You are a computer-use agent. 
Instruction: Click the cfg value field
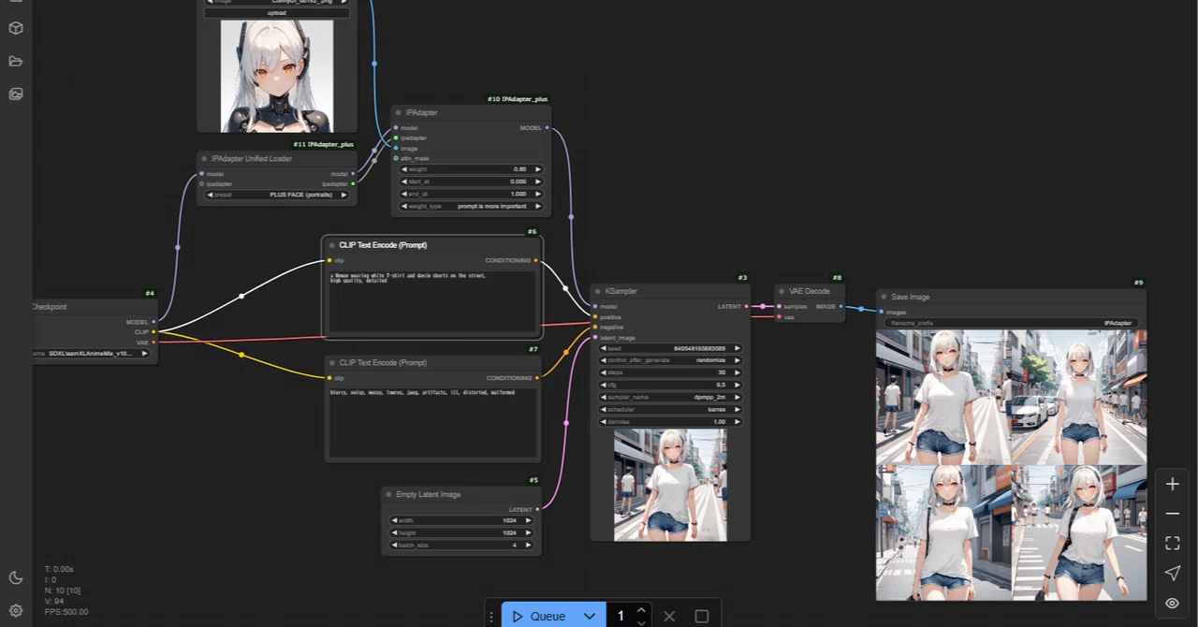coord(671,385)
